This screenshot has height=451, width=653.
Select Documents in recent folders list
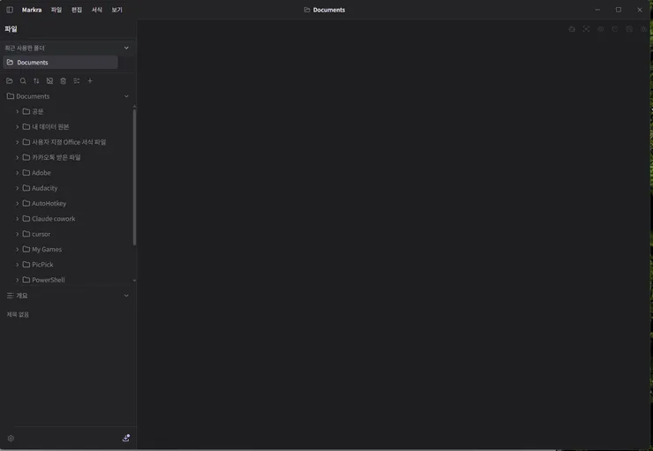click(60, 62)
